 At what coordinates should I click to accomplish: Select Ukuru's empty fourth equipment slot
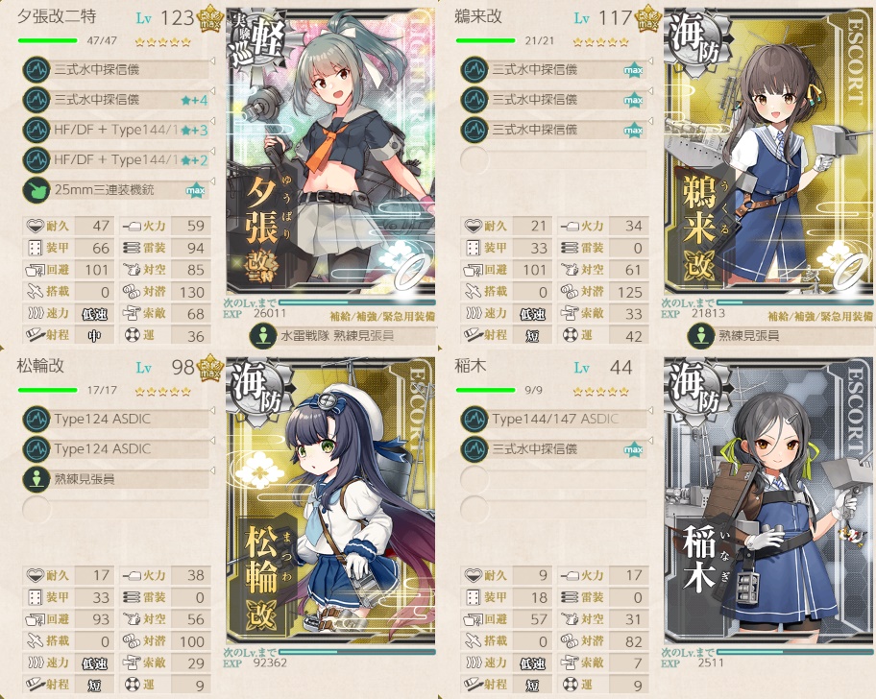pyautogui.click(x=554, y=159)
